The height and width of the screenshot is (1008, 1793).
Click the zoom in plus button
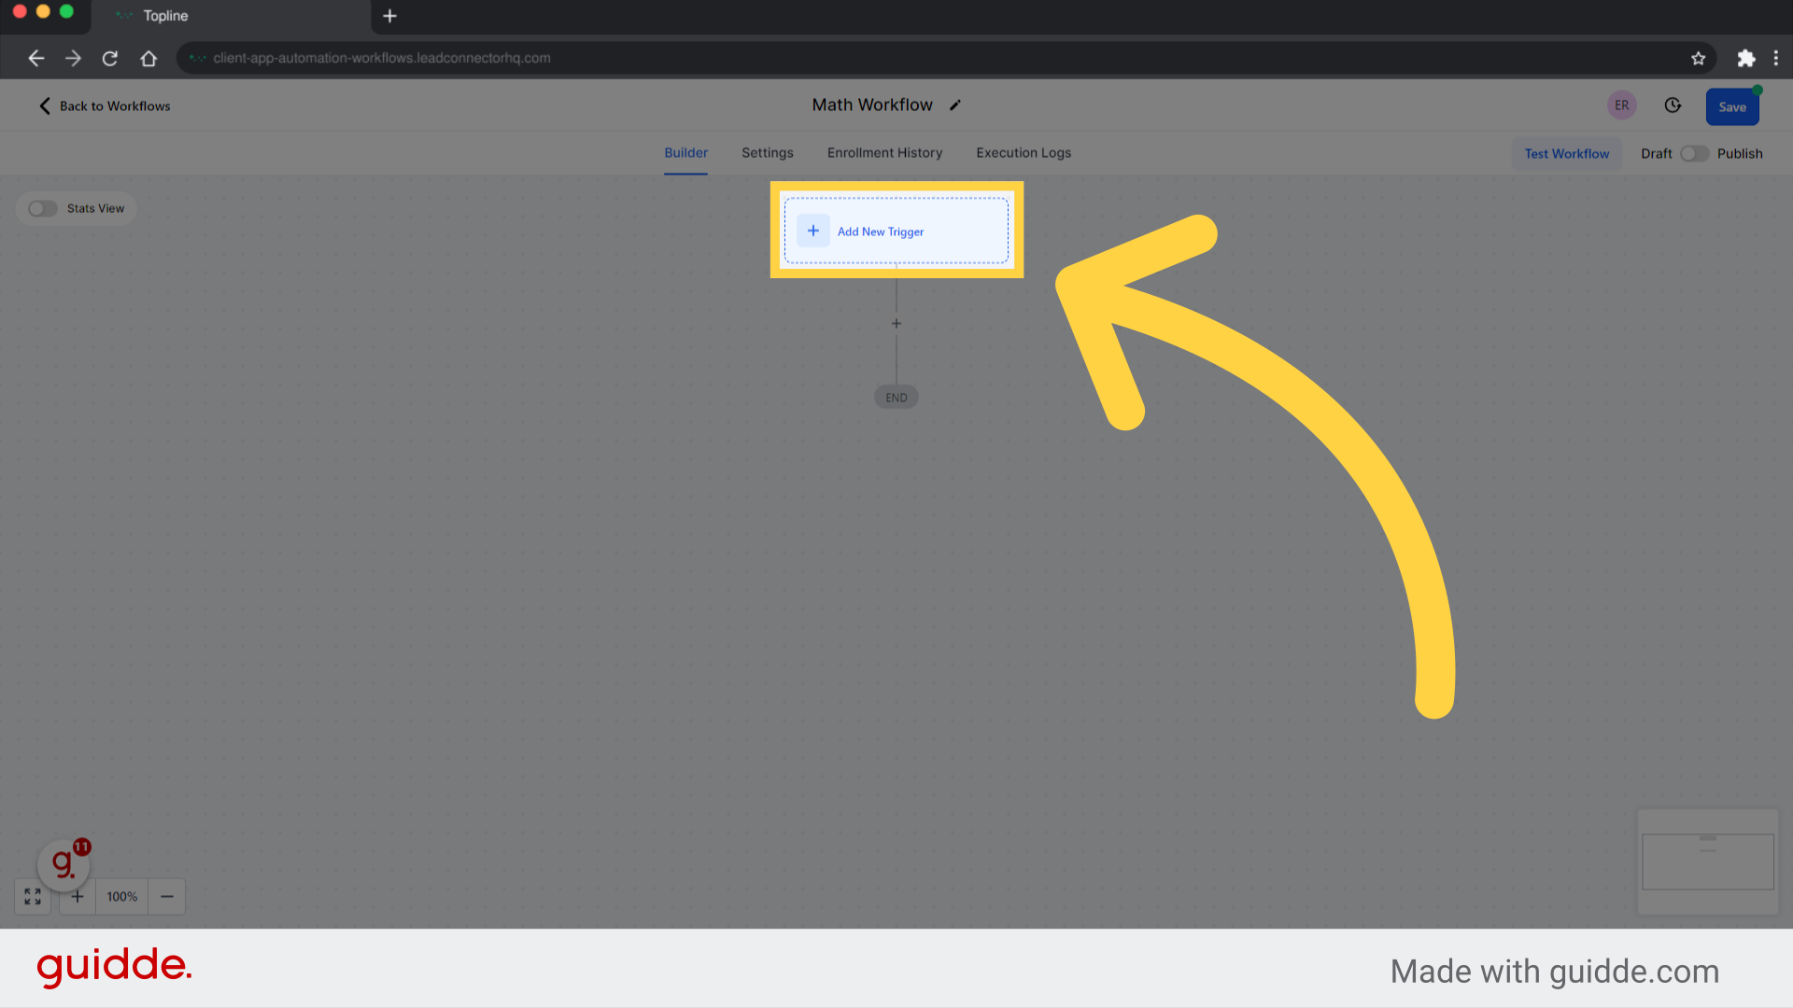point(77,896)
